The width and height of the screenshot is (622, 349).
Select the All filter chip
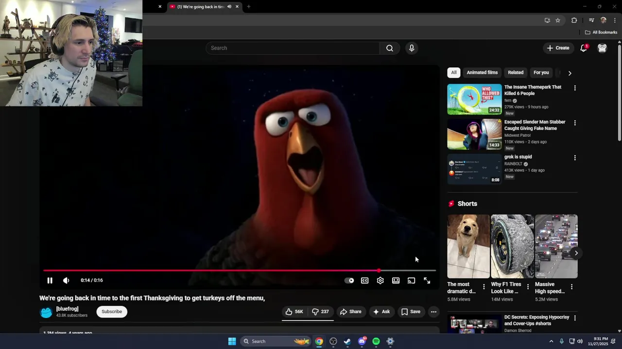coord(453,73)
